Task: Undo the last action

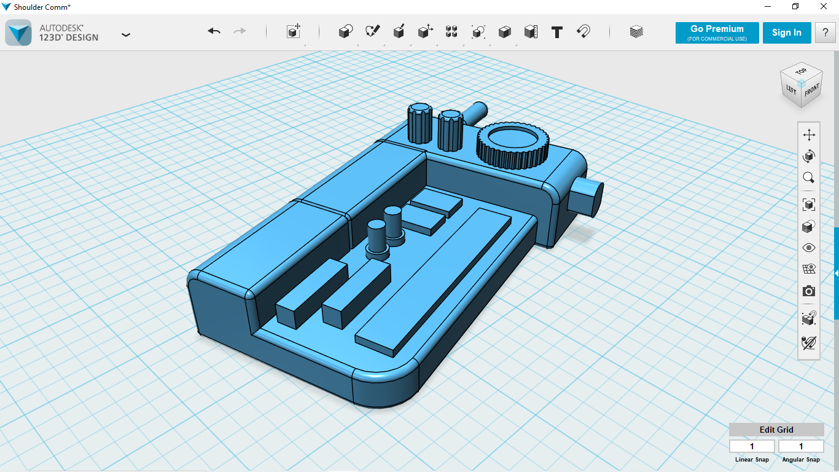Action: tap(214, 31)
